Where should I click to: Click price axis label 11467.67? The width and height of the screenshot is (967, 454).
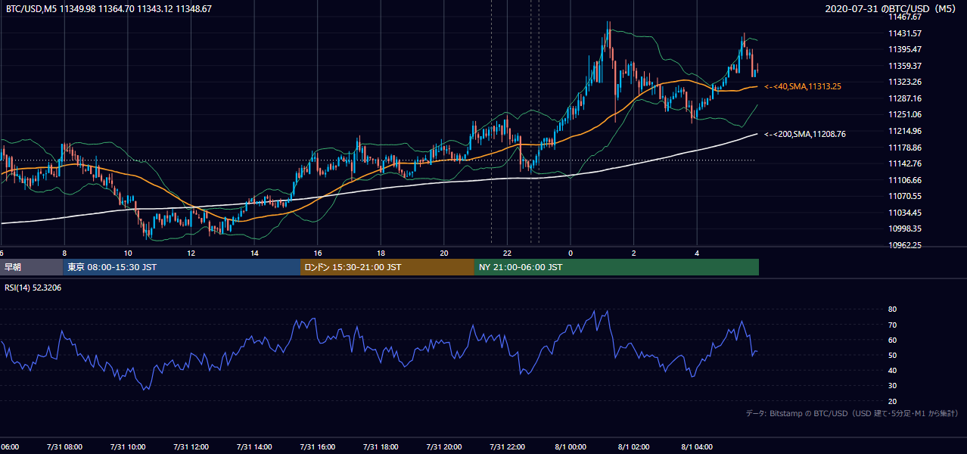tap(905, 17)
